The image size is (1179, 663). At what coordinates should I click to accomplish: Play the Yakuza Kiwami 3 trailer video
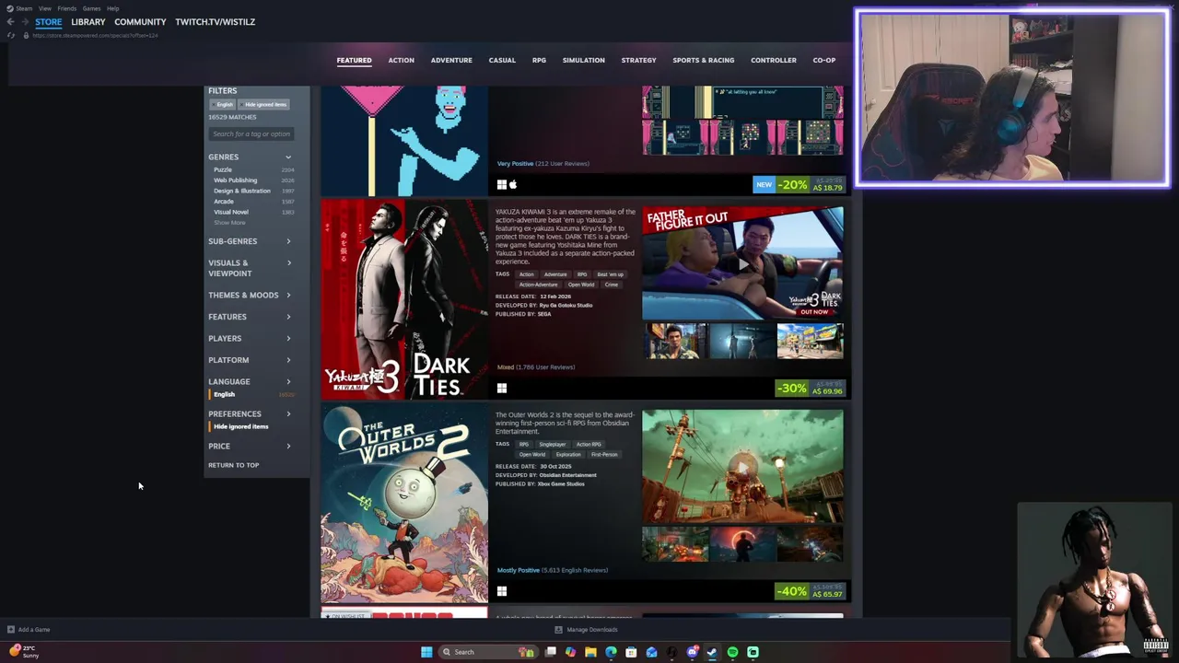[742, 263]
